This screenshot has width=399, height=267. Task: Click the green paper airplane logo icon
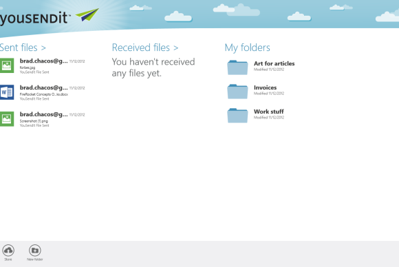point(87,14)
